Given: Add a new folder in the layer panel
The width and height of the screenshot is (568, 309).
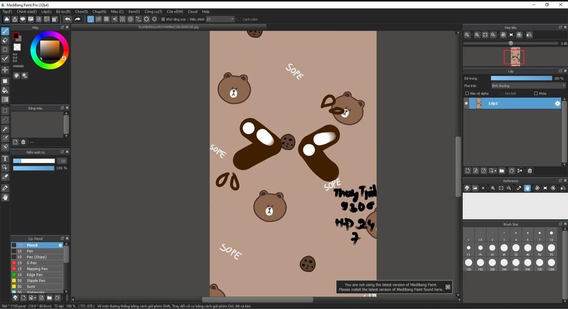Looking at the screenshot, I should pos(501,171).
